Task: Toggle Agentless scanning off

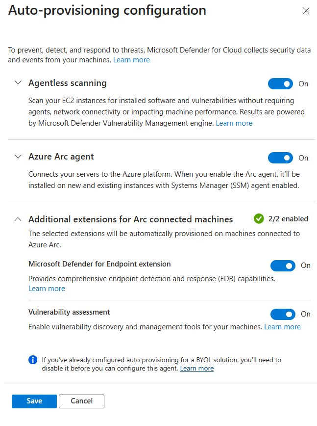Action: pos(280,83)
